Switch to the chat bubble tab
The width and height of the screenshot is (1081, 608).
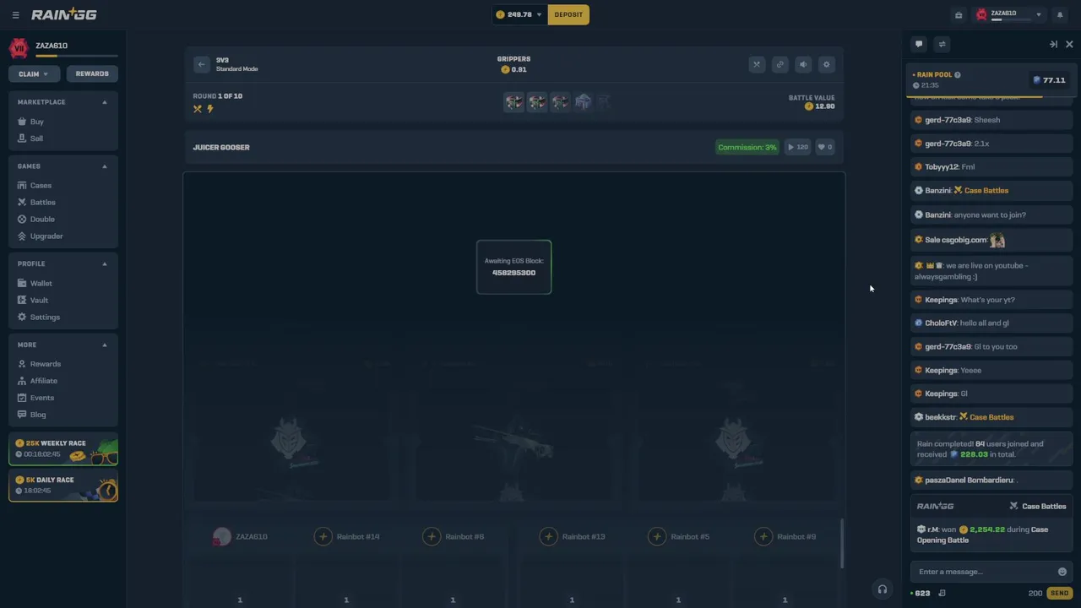pyautogui.click(x=919, y=44)
